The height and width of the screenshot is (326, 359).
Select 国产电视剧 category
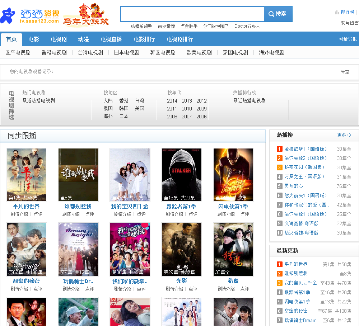point(18,53)
